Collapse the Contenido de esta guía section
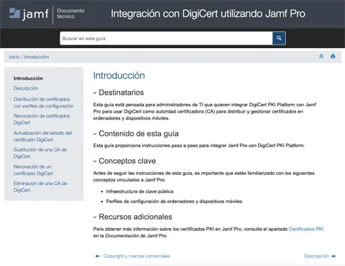This screenshot has height=266, width=345. 95,134
